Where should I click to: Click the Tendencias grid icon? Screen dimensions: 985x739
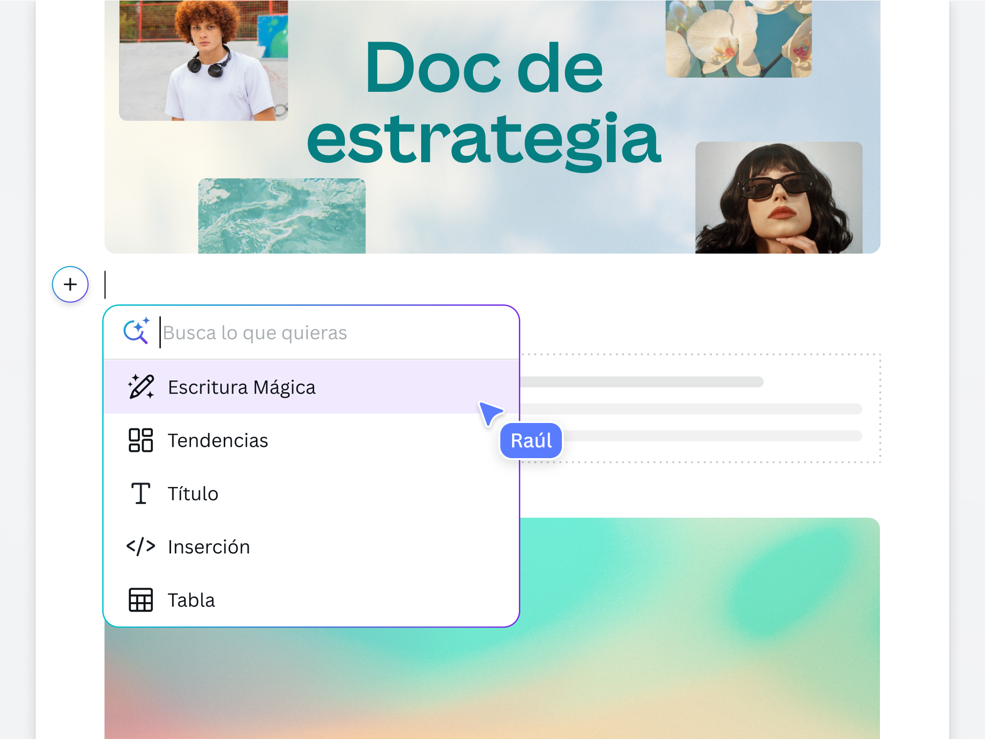[x=140, y=440]
